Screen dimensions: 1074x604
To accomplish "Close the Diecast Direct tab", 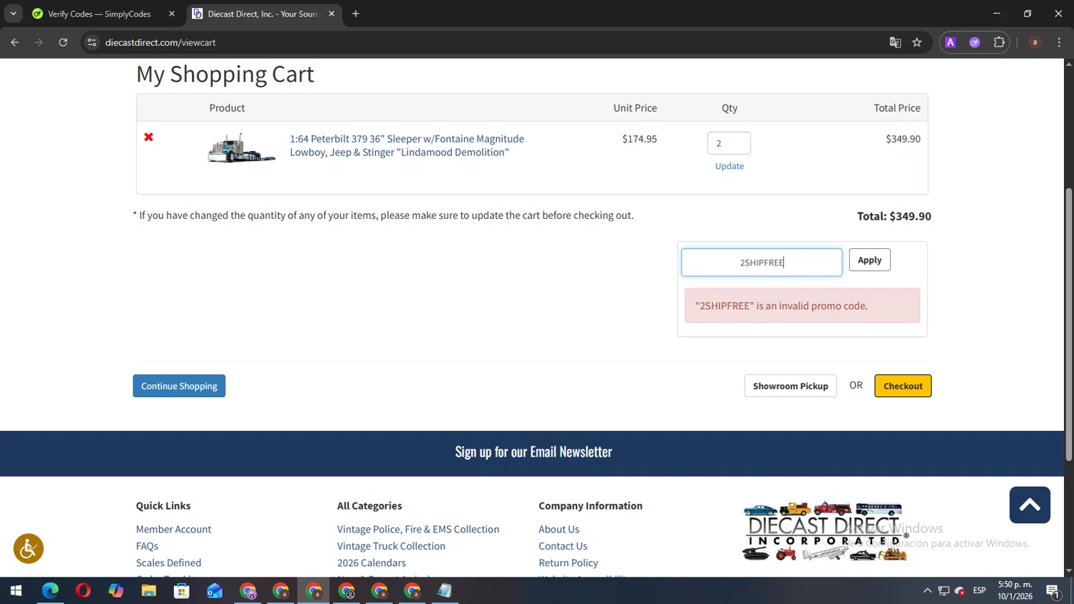I will (332, 14).
